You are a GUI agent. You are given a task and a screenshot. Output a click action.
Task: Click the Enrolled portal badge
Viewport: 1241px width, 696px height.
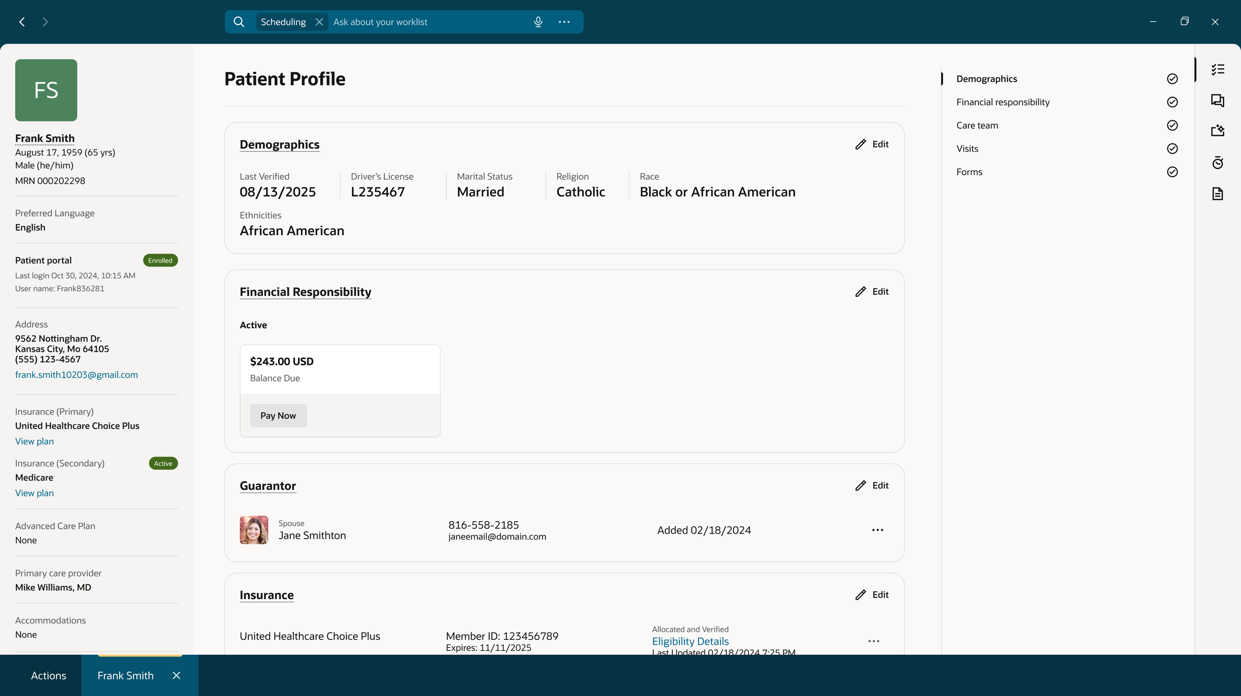point(160,261)
